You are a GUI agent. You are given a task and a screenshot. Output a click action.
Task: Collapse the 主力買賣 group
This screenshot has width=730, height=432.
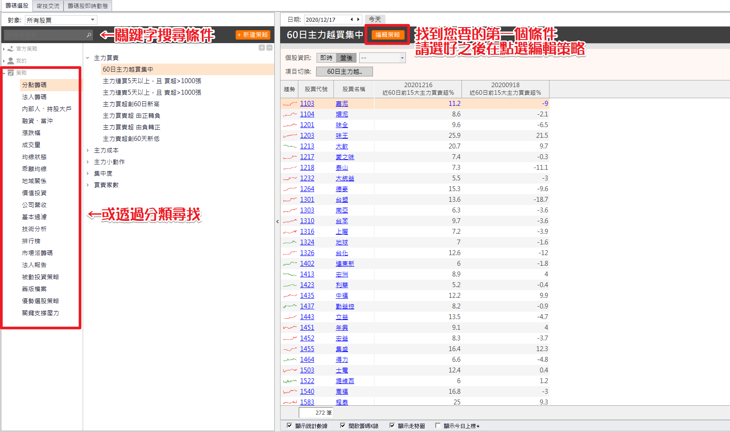88,58
